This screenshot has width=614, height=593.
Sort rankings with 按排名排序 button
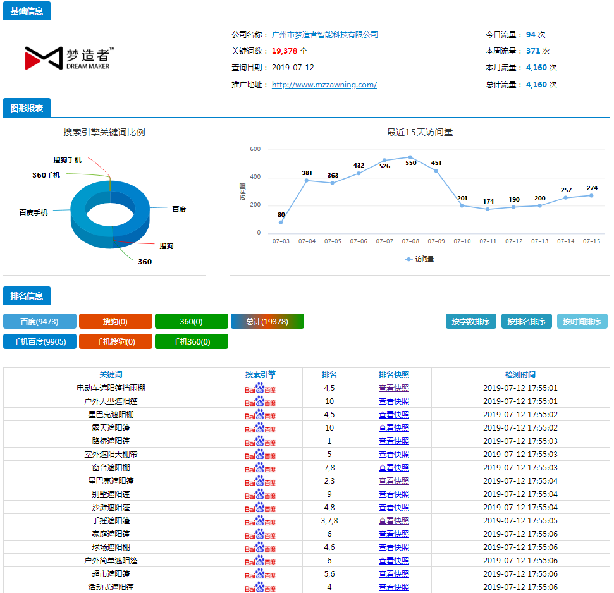tap(526, 321)
